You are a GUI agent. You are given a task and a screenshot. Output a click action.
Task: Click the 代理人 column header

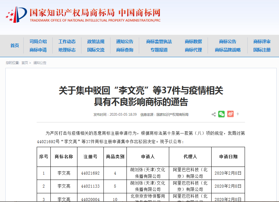coord(190,157)
